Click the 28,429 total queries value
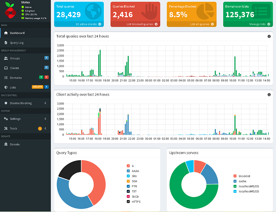 [x=68, y=14]
